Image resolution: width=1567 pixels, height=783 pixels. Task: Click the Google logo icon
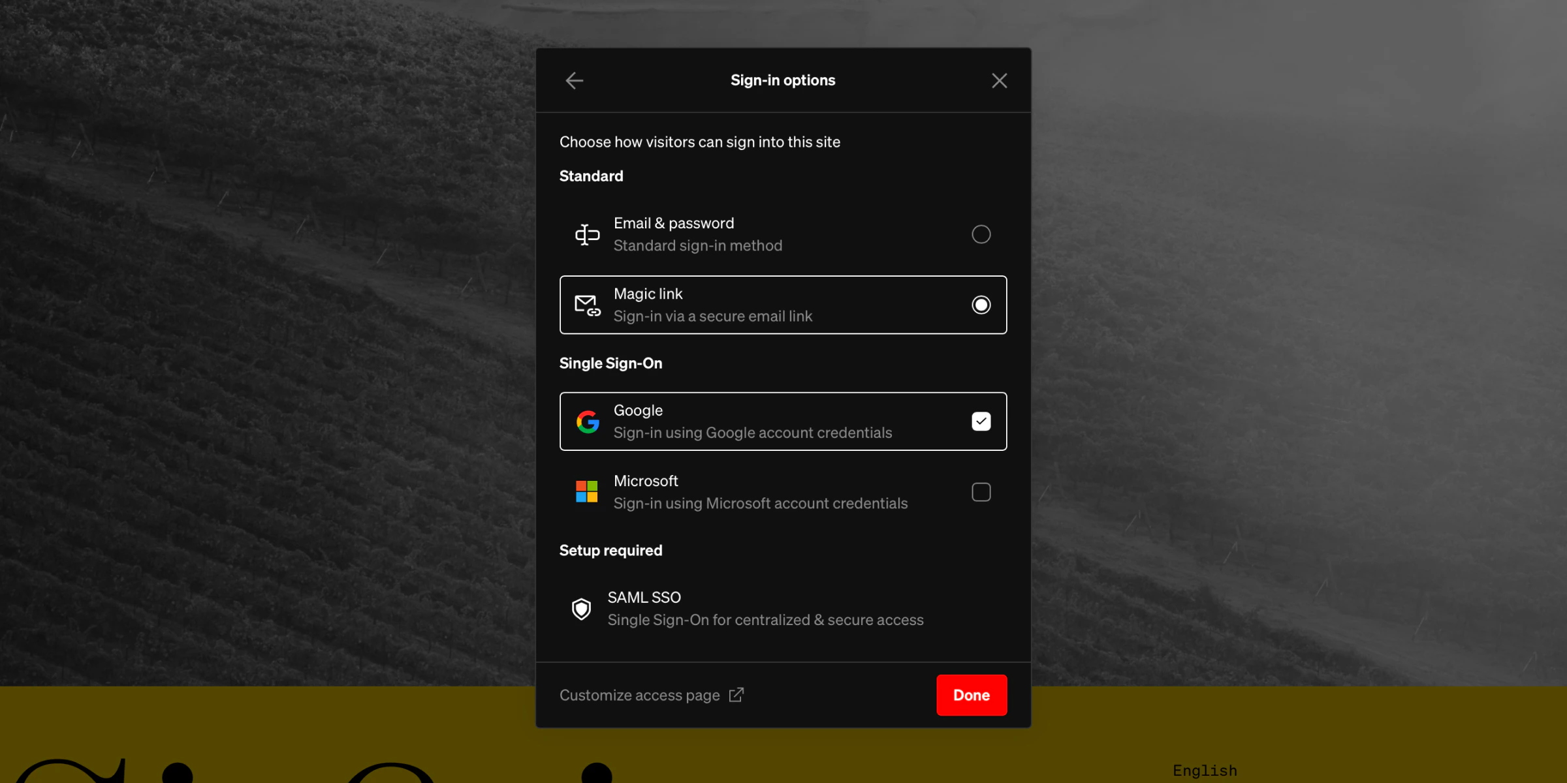(587, 421)
